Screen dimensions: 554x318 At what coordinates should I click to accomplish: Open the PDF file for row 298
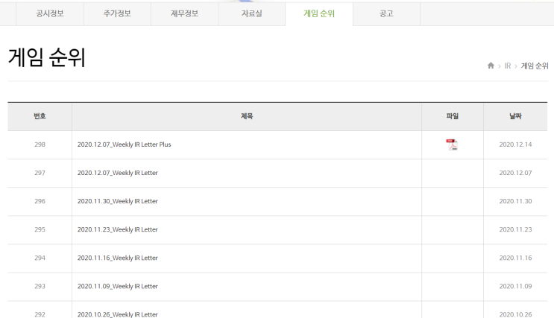pyautogui.click(x=452, y=144)
